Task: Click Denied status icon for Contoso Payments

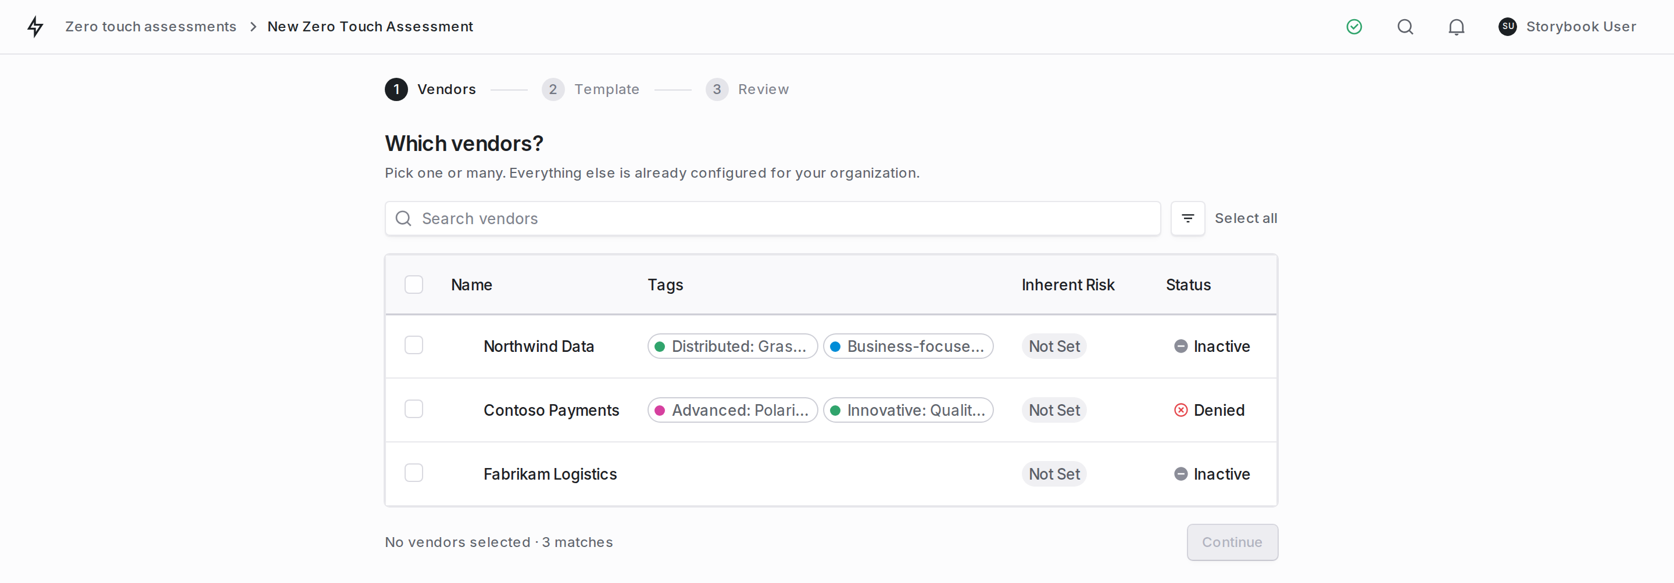Action: point(1181,411)
